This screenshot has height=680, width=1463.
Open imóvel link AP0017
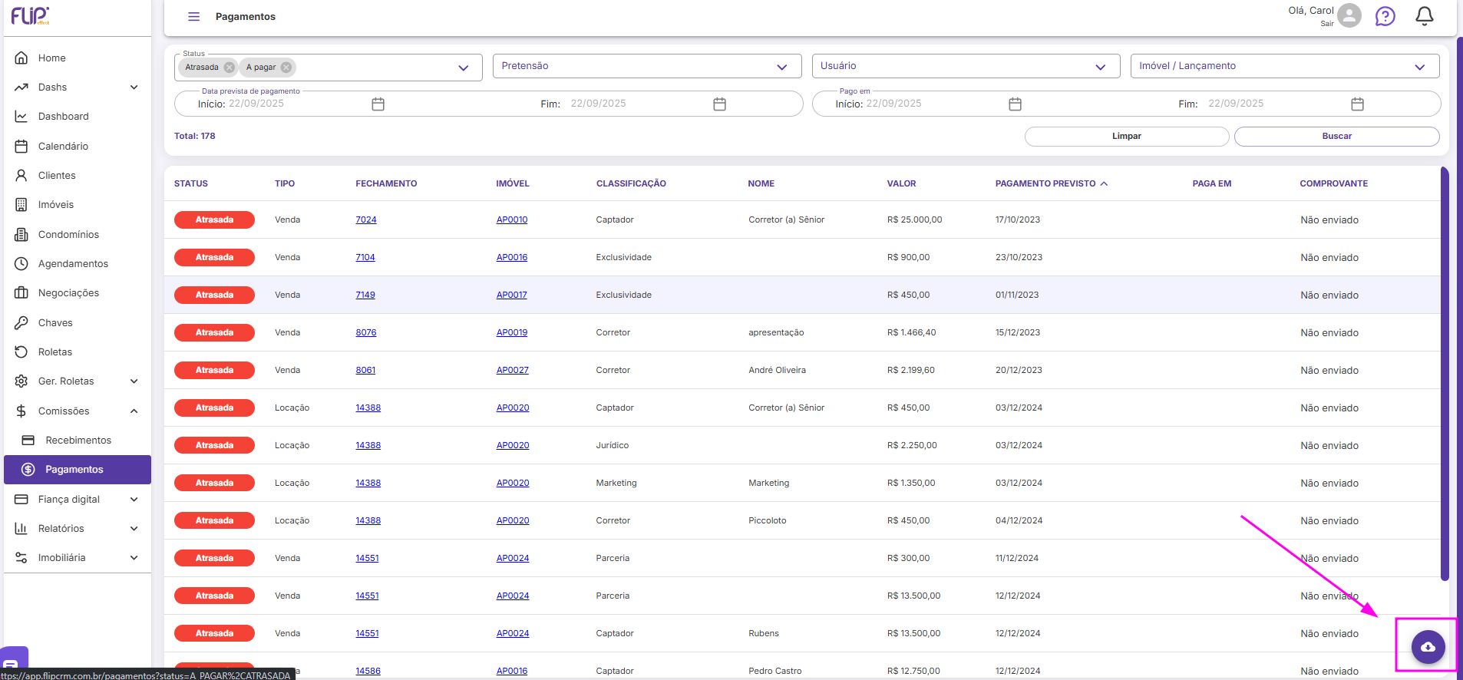(511, 295)
